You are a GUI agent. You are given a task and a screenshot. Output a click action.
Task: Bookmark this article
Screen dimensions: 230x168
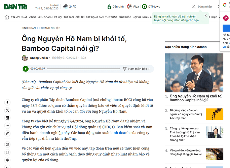tap(7, 152)
